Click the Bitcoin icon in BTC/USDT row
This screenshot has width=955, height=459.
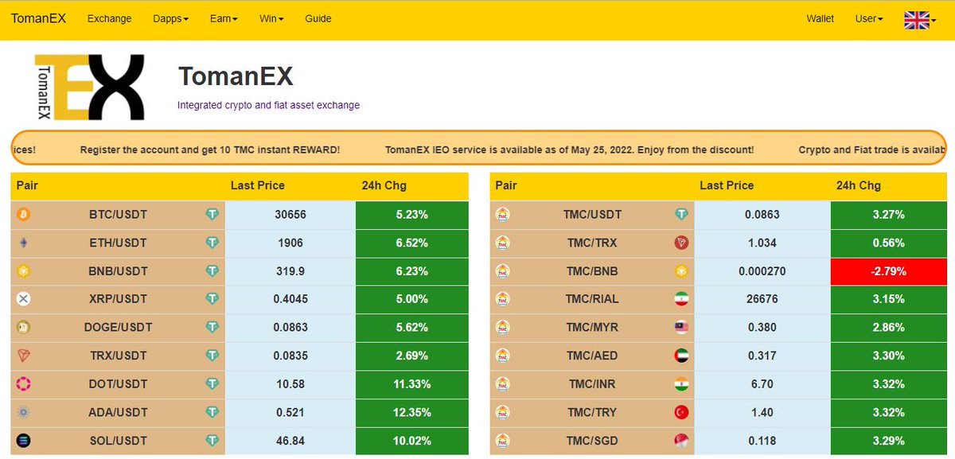24,215
